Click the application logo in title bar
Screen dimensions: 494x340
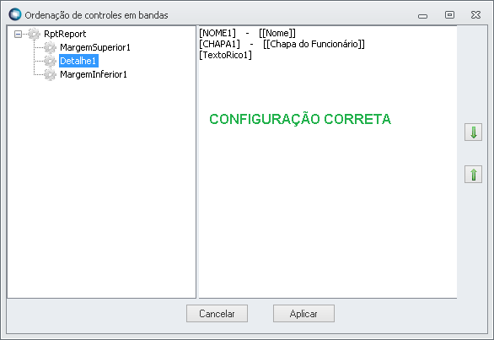15,14
